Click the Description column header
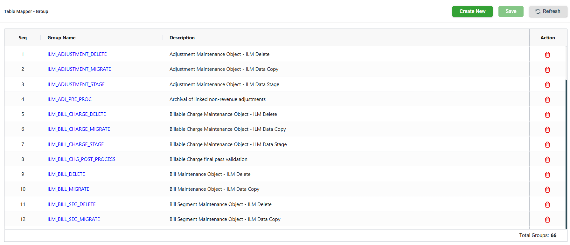The width and height of the screenshot is (570, 245). tap(182, 38)
